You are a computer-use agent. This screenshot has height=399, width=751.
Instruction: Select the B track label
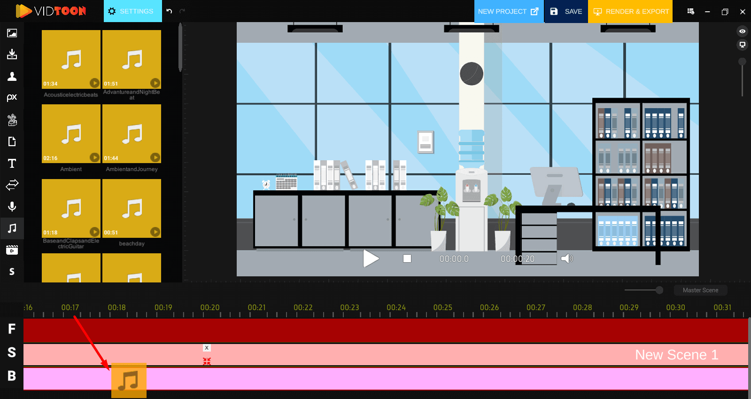[12, 376]
